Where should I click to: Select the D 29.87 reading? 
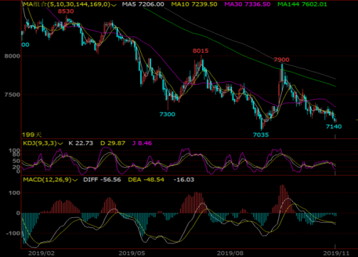point(112,143)
